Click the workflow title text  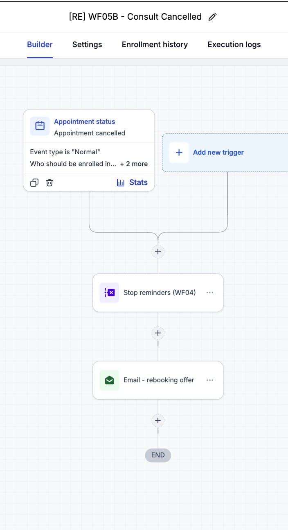[135, 17]
